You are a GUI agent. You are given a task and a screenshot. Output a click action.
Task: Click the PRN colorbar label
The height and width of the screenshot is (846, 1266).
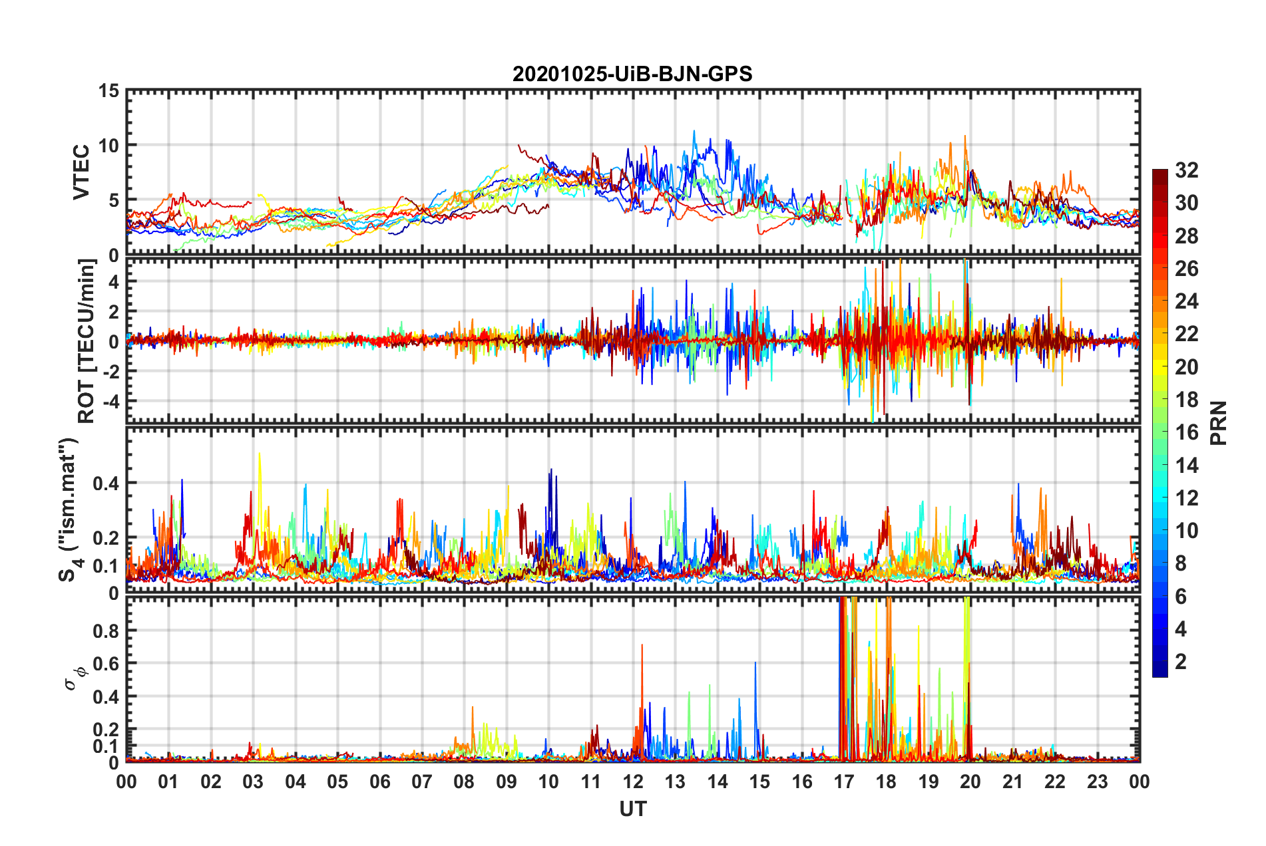[x=1219, y=423]
